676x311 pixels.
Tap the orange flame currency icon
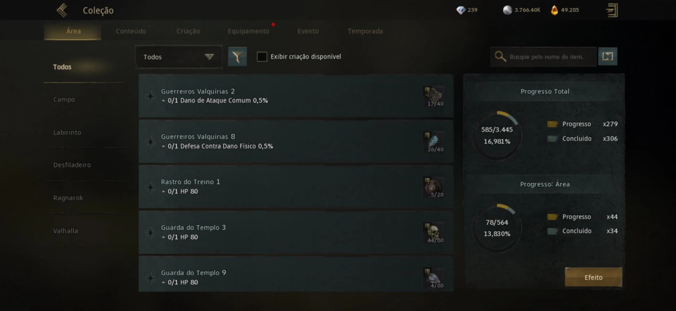pos(554,10)
